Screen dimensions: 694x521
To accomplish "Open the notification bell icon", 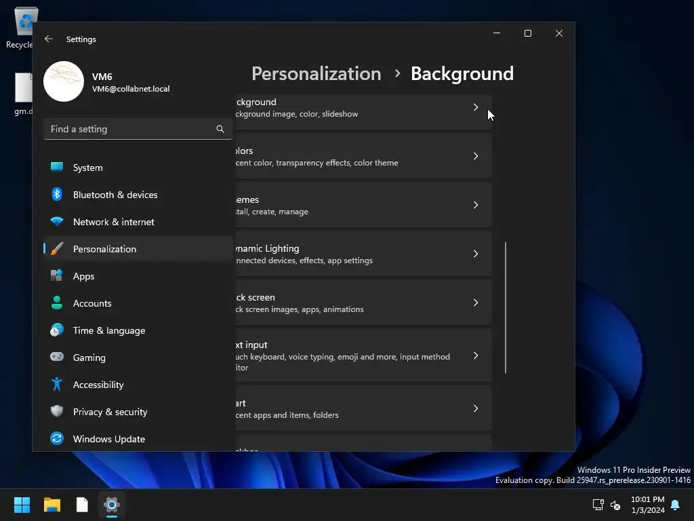I will point(676,505).
